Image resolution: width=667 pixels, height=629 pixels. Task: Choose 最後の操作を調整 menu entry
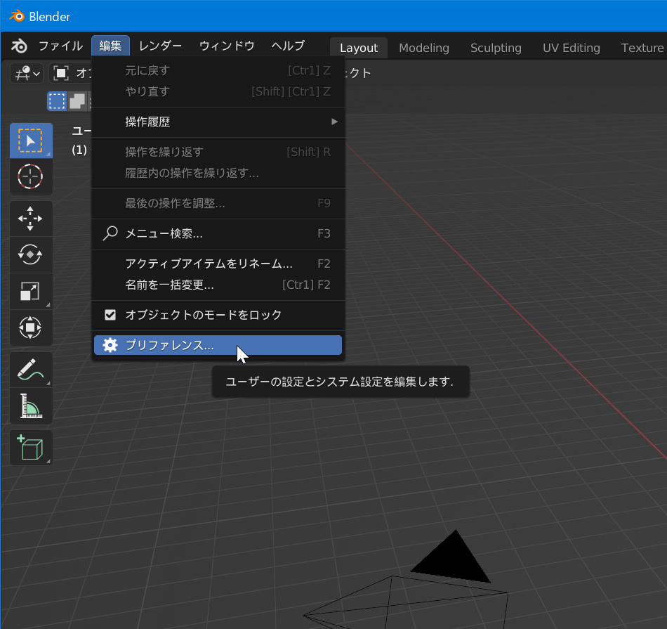pos(218,203)
